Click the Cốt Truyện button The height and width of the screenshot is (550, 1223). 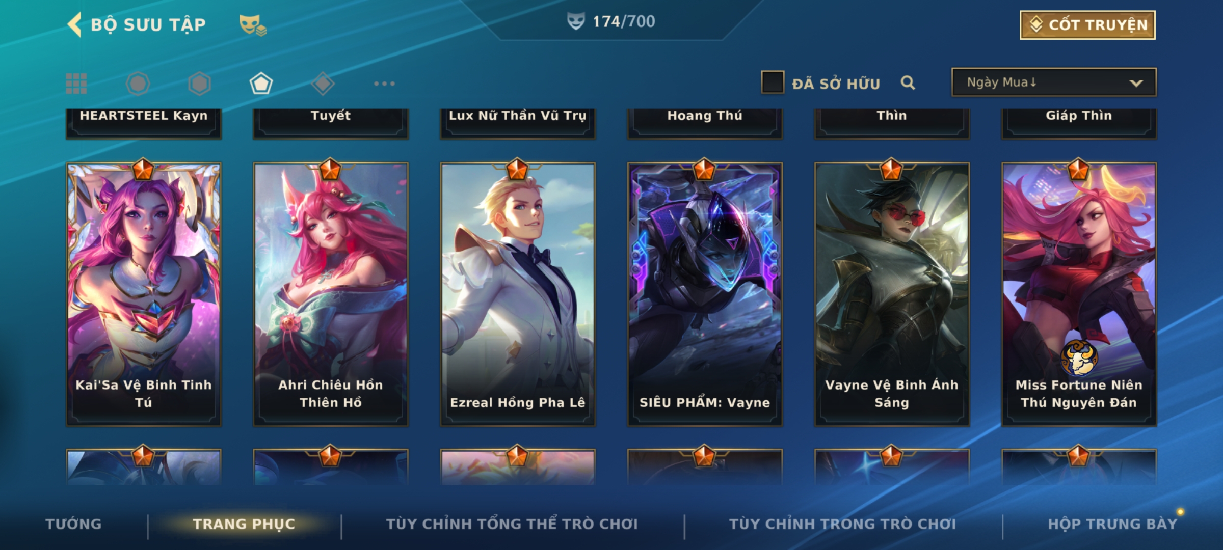click(1087, 25)
